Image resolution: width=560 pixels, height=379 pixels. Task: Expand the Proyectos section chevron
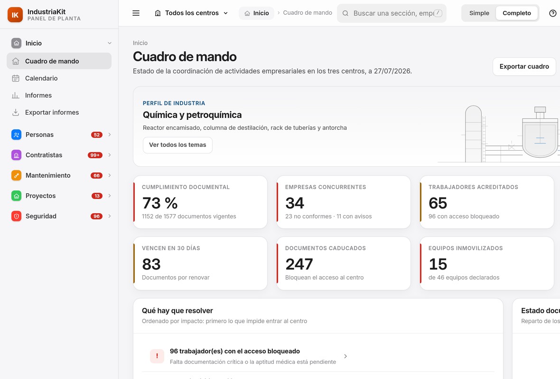[110, 195]
